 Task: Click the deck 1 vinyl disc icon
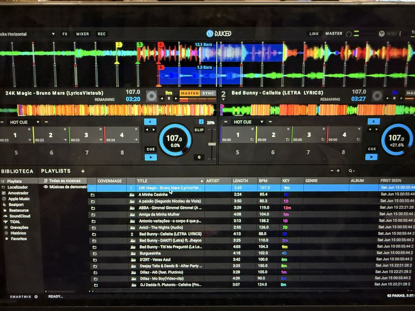(152, 96)
